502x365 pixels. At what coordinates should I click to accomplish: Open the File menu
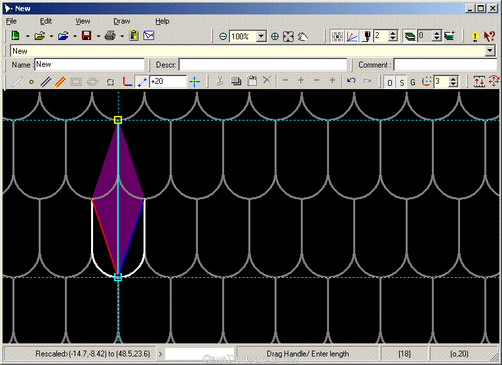tap(11, 21)
